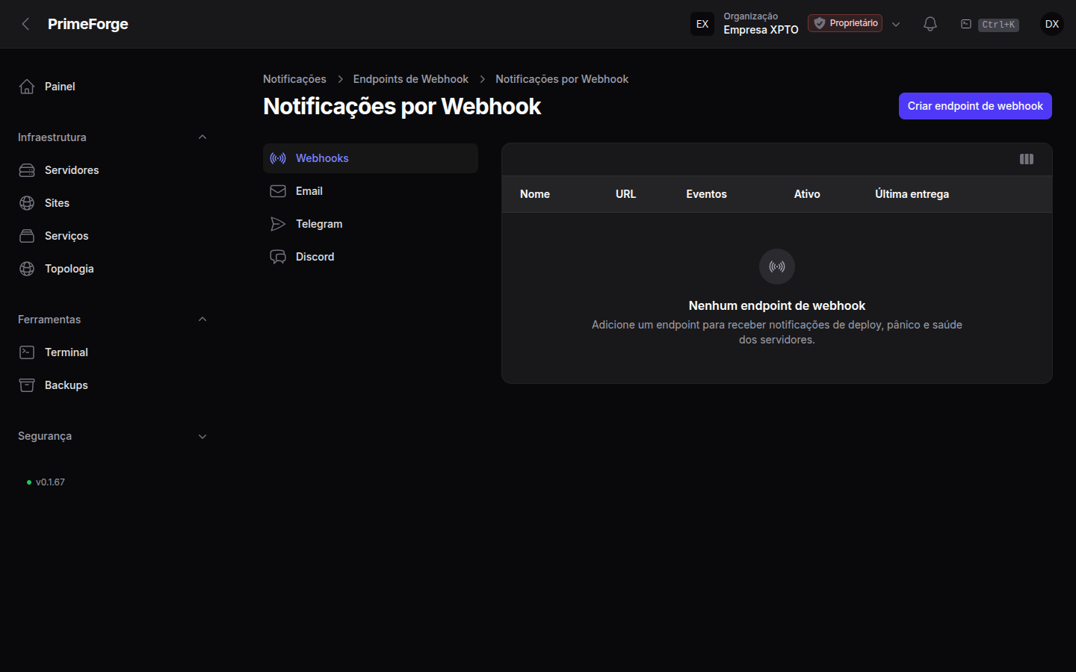1076x672 pixels.
Task: Open the DX user avatar menu
Action: coord(1052,24)
